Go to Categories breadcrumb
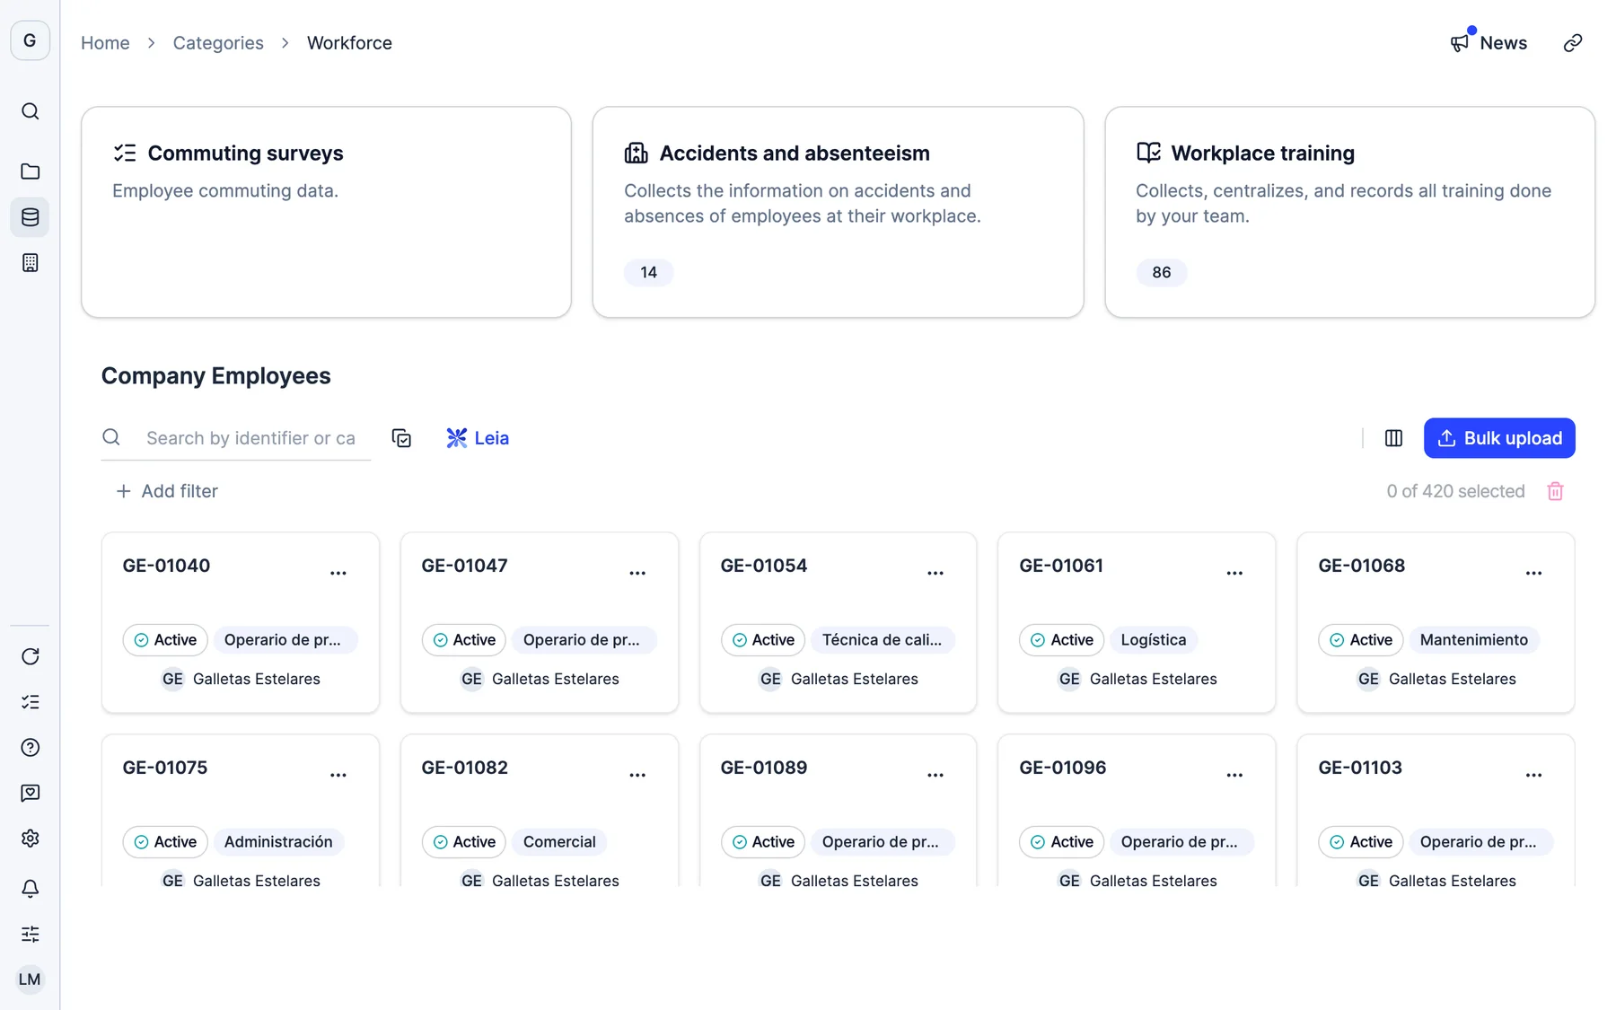1616x1010 pixels. pyautogui.click(x=218, y=43)
